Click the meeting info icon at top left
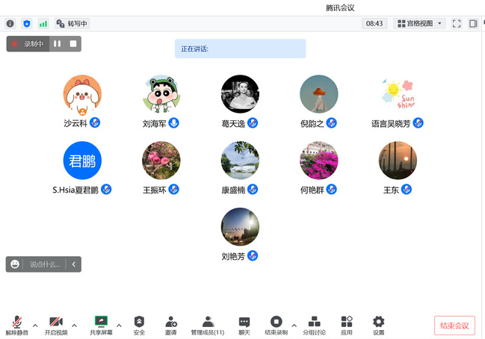This screenshot has height=339, width=485. [10, 24]
